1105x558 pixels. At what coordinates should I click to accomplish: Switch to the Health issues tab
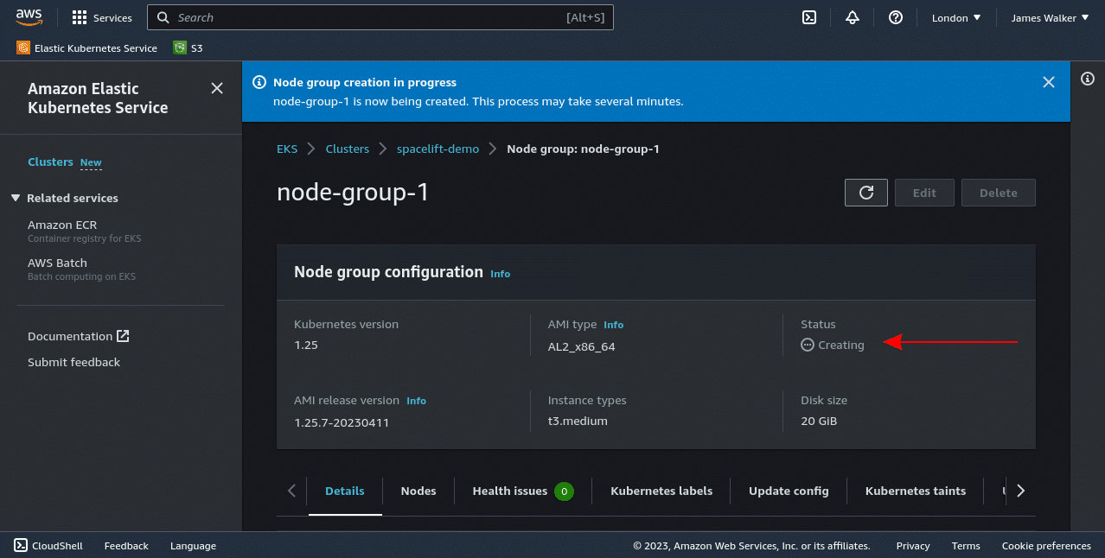pos(522,491)
